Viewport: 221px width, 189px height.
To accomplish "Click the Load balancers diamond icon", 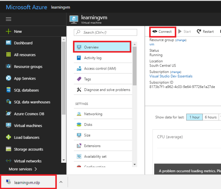I will click(8, 137).
